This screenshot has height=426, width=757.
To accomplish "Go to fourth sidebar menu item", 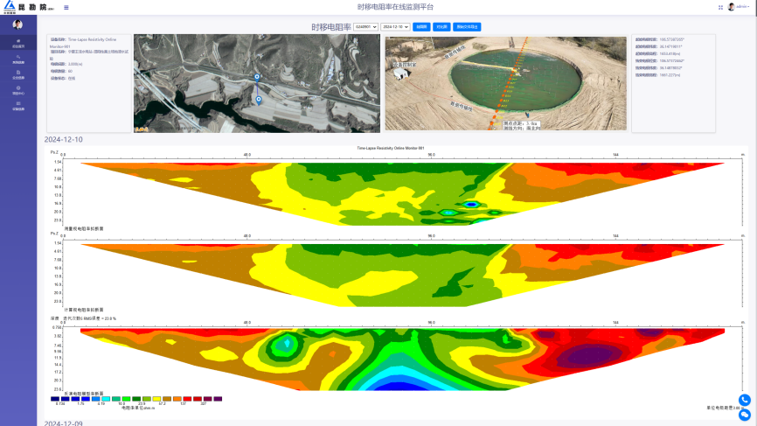I will [18, 90].
